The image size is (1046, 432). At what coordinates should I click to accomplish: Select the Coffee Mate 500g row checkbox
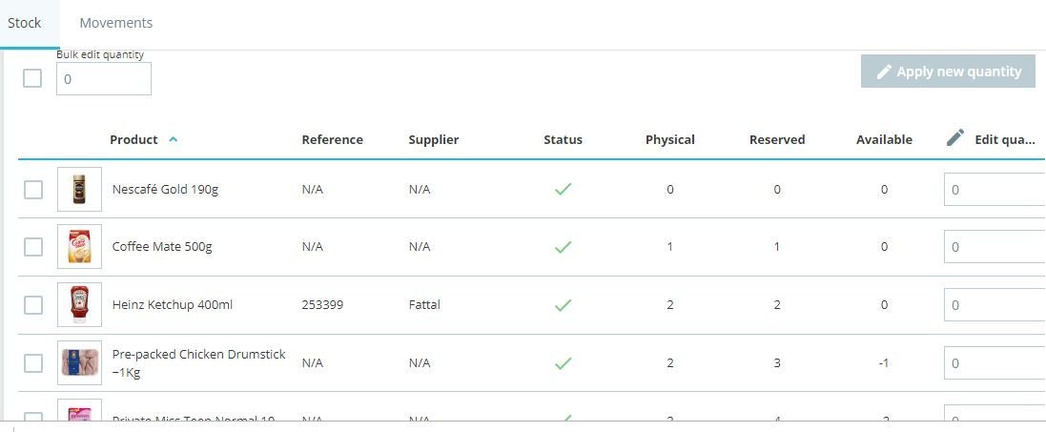(x=33, y=247)
